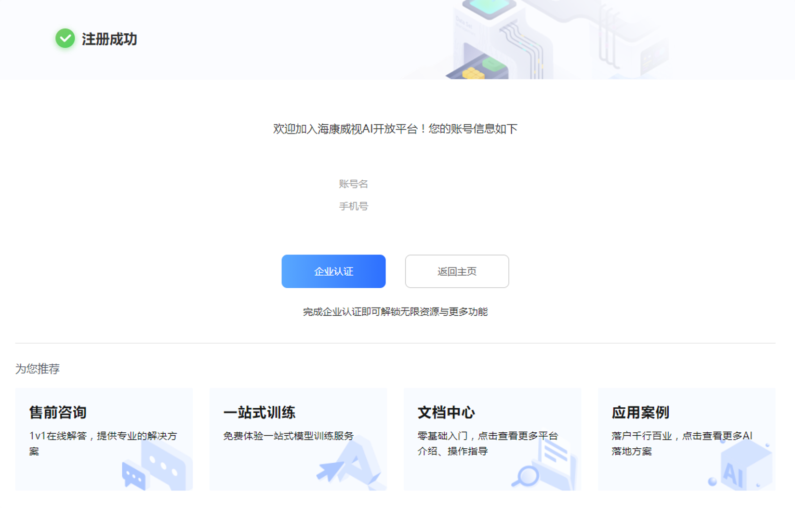Screen dimensions: 795x508
Task: Open the 文档中心 card
Action: 492,439
